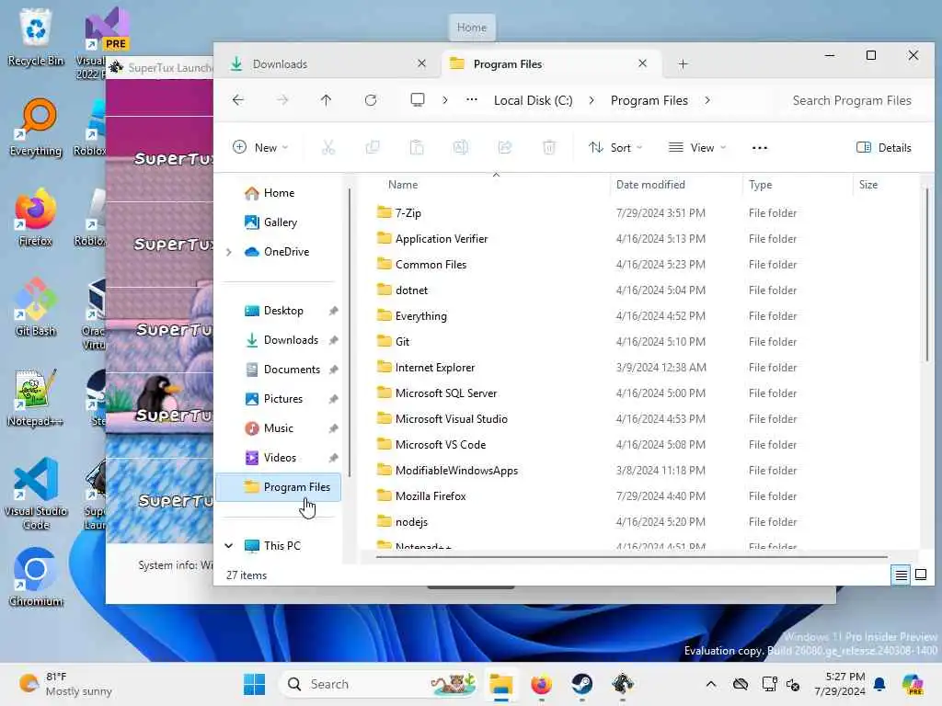The width and height of the screenshot is (942, 706).
Task: Click the Share icon in toolbar
Action: click(x=505, y=148)
